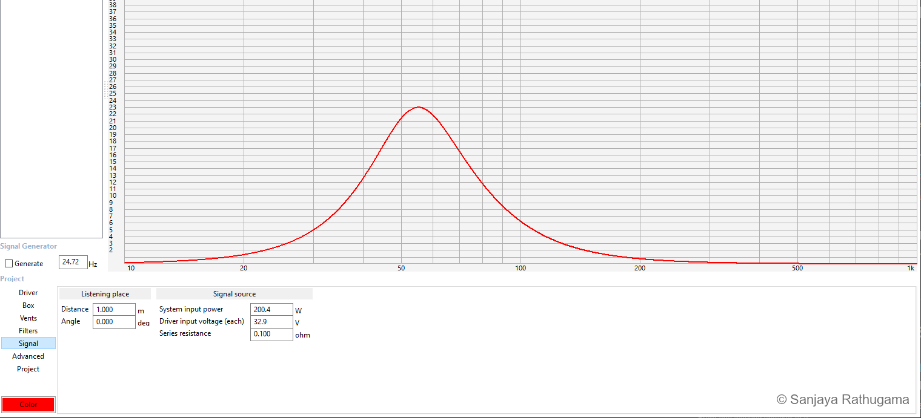The image size is (921, 418).
Task: Go to the Project tab in sidebar
Action: click(x=28, y=369)
